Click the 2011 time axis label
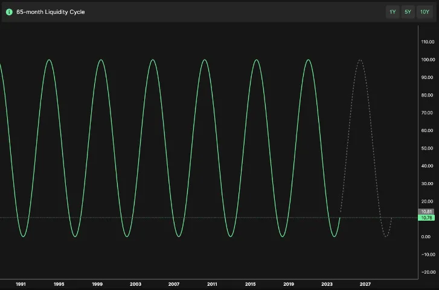Viewport: 439px width, 290px height. [x=212, y=283]
